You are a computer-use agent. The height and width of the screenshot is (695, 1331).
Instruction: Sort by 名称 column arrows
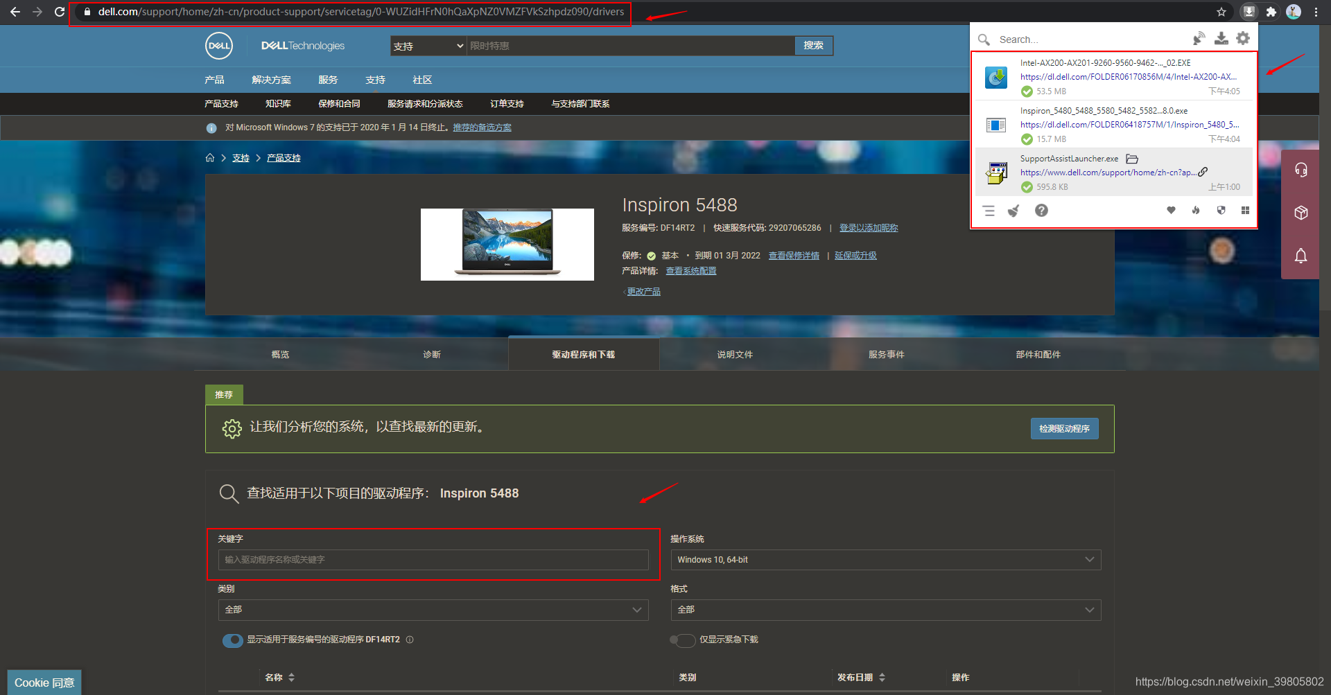coord(292,678)
